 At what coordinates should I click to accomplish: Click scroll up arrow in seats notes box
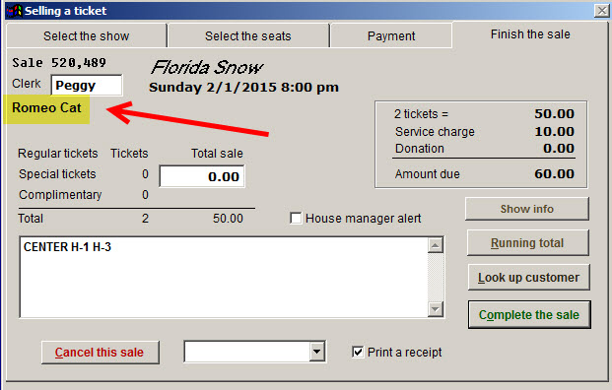click(x=435, y=245)
